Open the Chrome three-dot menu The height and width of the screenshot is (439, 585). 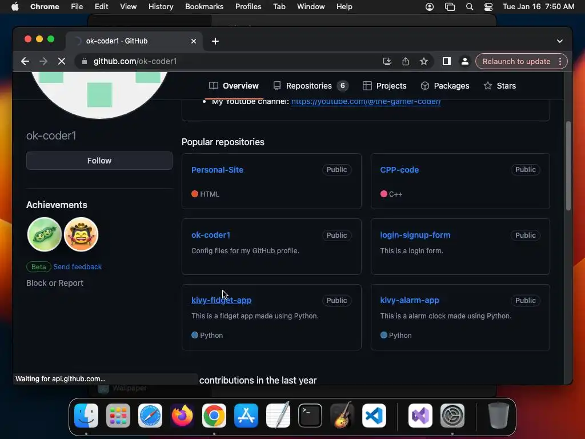click(560, 61)
